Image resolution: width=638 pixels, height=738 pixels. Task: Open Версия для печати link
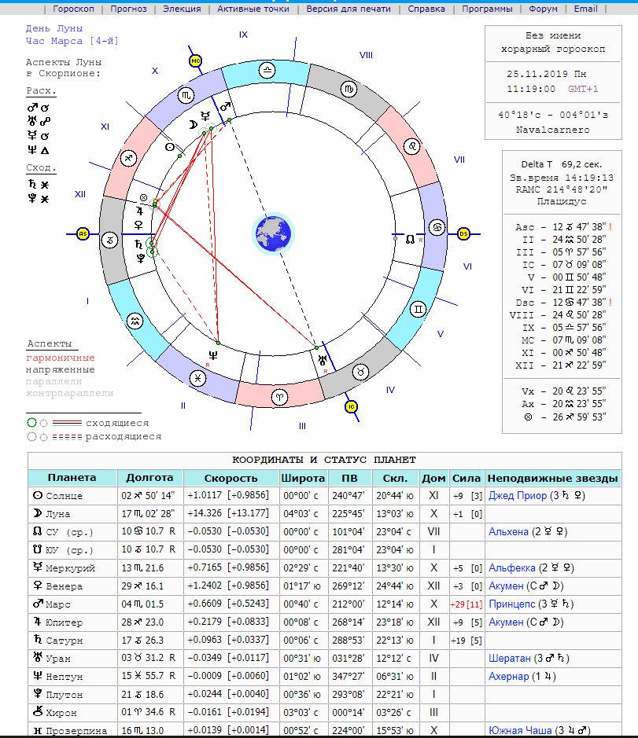349,9
